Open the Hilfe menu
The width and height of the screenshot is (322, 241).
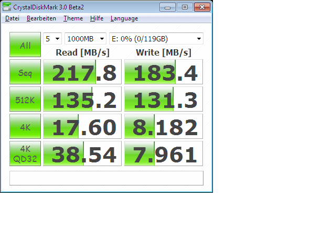point(96,18)
